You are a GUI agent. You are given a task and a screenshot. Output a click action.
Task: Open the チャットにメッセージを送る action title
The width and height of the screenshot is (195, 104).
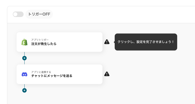click(x=52, y=76)
